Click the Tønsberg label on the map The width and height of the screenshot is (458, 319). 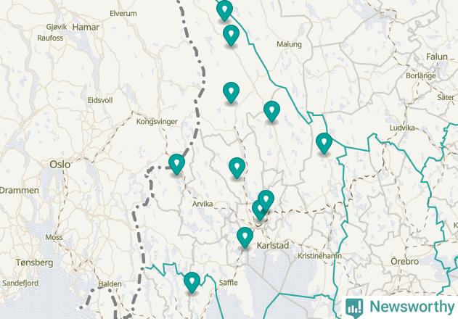(x=34, y=262)
